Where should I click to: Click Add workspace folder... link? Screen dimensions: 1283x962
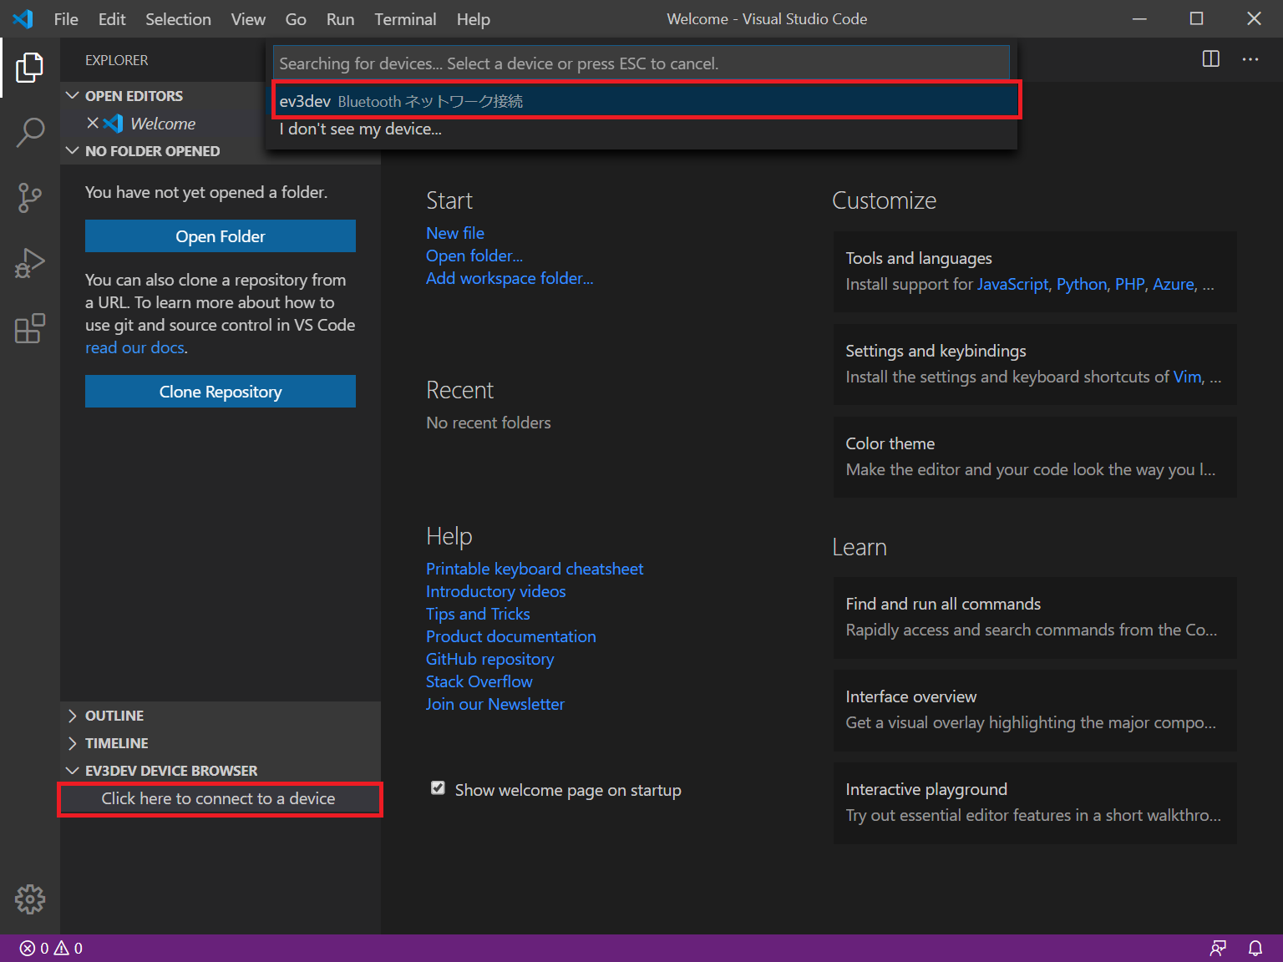pos(510,278)
